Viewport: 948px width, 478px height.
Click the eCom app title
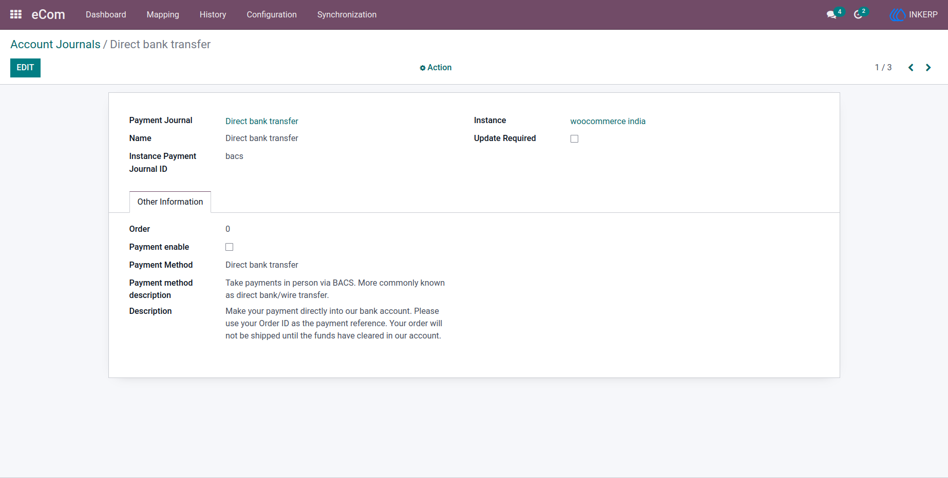pyautogui.click(x=48, y=15)
